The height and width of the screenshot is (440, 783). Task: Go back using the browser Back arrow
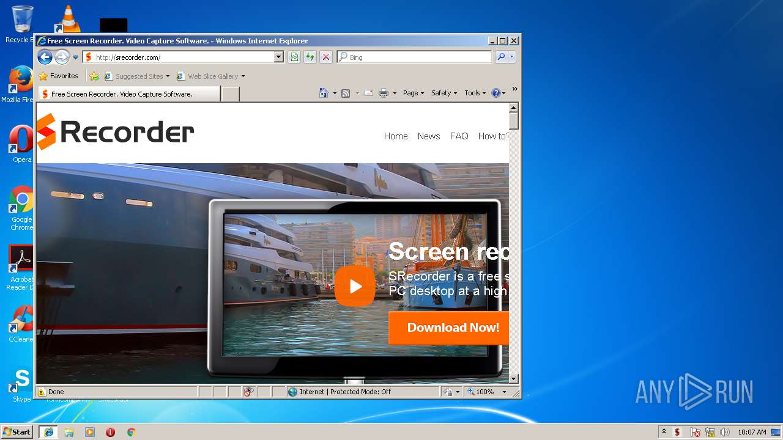click(45, 57)
